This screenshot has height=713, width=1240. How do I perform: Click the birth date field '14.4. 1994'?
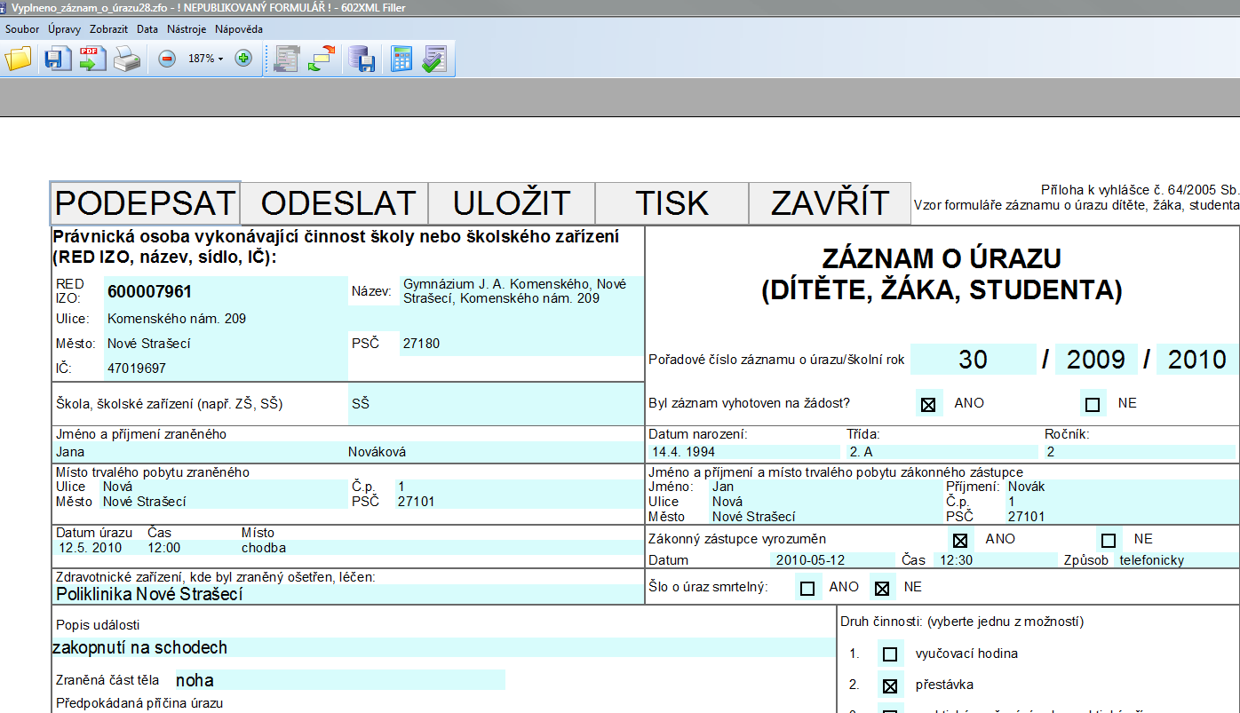pos(744,452)
